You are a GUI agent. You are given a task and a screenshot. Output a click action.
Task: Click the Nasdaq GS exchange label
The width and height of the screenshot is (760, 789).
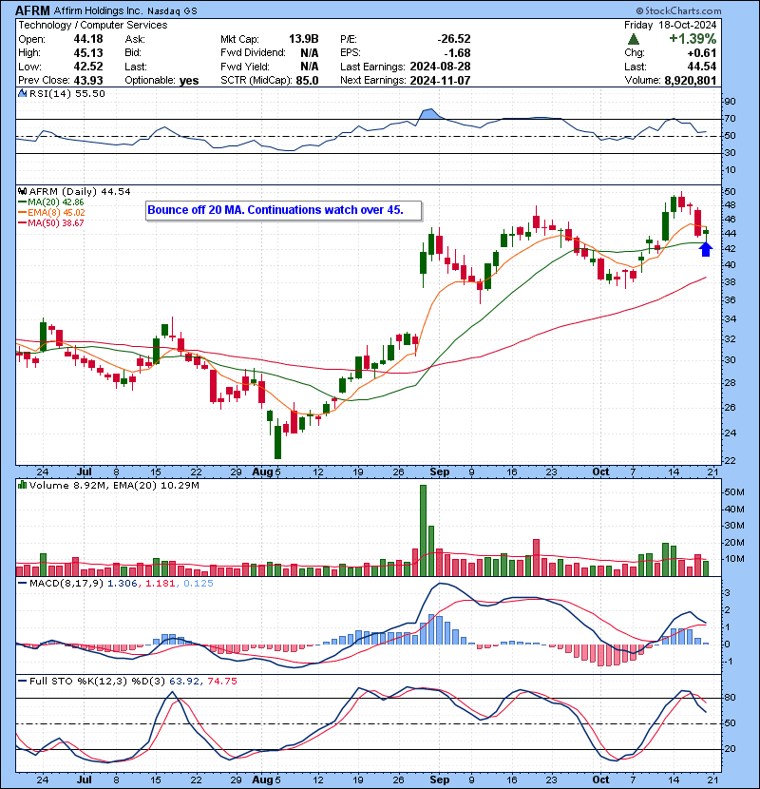pyautogui.click(x=172, y=10)
